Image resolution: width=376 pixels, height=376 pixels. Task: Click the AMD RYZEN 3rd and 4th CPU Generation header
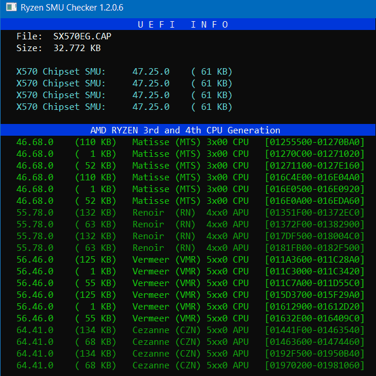point(188,130)
